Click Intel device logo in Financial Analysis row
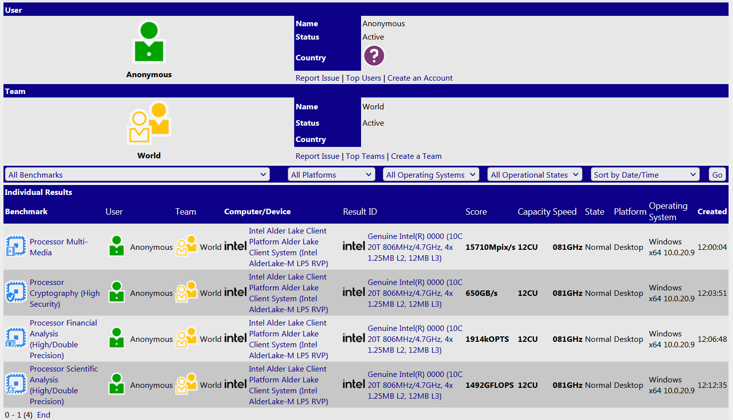The height and width of the screenshot is (420, 733). click(x=235, y=338)
